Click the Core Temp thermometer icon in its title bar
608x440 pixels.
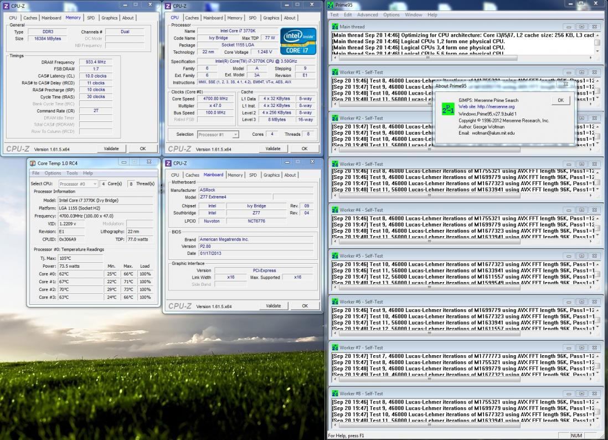click(33, 163)
